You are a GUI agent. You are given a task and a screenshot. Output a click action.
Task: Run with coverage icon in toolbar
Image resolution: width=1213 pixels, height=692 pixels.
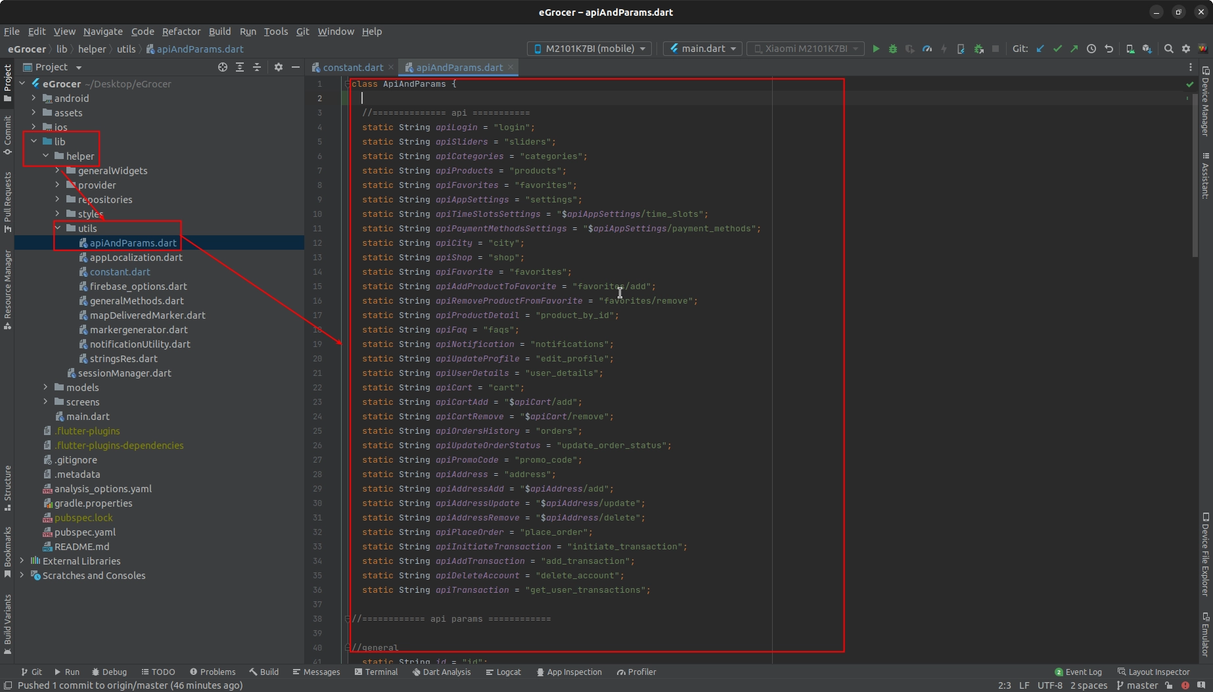(x=909, y=49)
